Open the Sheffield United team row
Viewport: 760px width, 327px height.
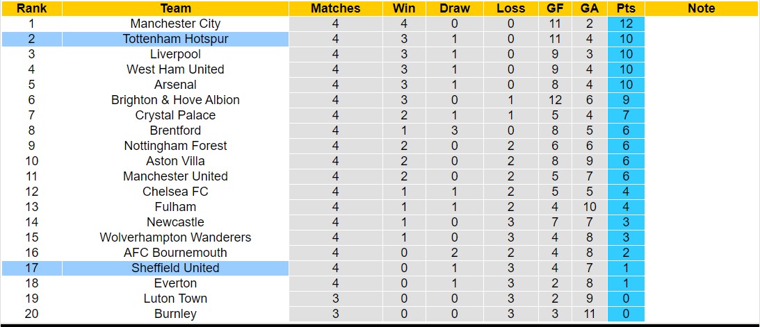pyautogui.click(x=175, y=268)
